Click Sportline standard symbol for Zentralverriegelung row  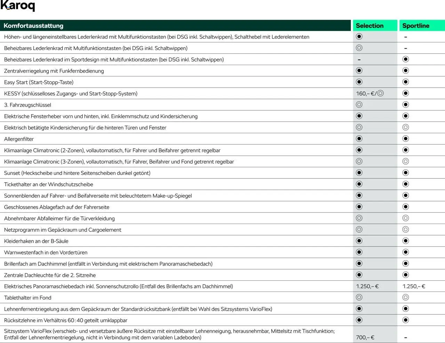click(x=405, y=71)
